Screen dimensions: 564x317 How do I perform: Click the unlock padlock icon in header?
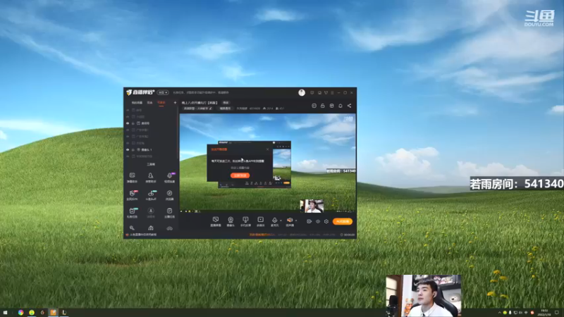[323, 106]
